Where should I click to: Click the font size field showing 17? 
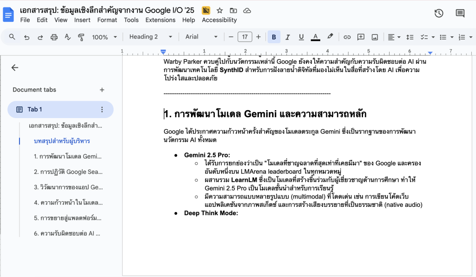tap(245, 37)
